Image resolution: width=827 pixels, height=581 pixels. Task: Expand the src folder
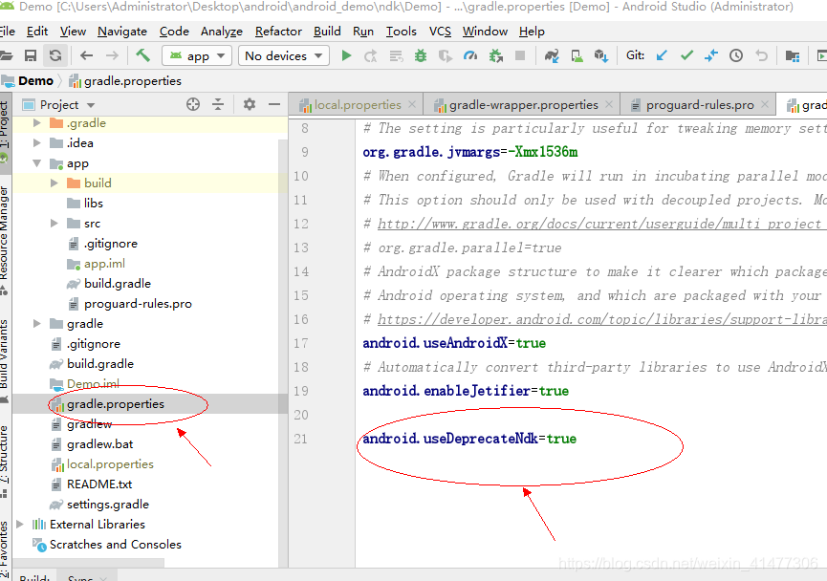point(54,224)
